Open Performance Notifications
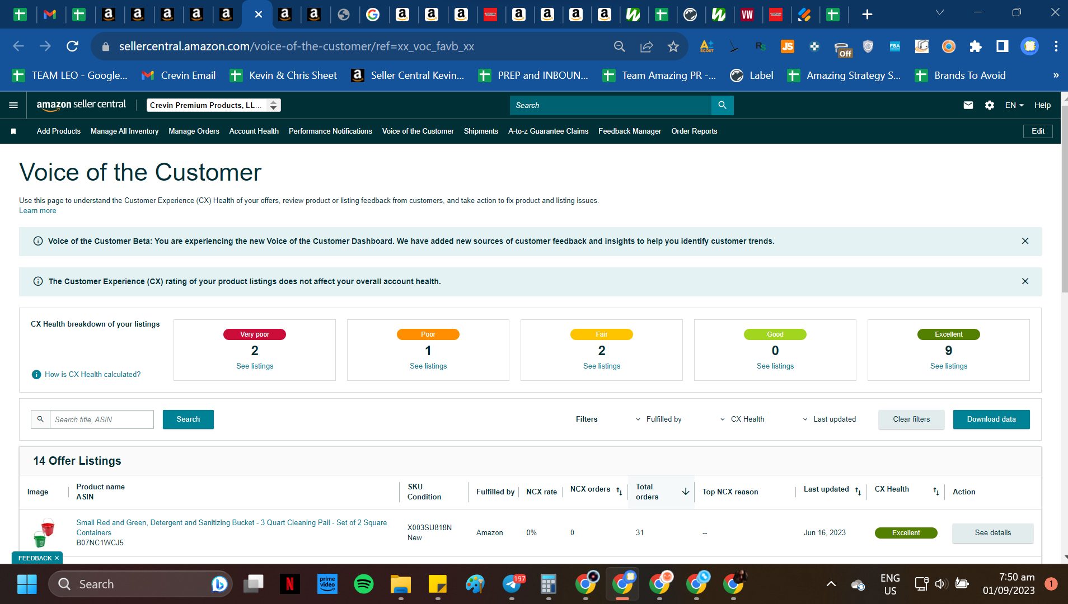 tap(330, 131)
